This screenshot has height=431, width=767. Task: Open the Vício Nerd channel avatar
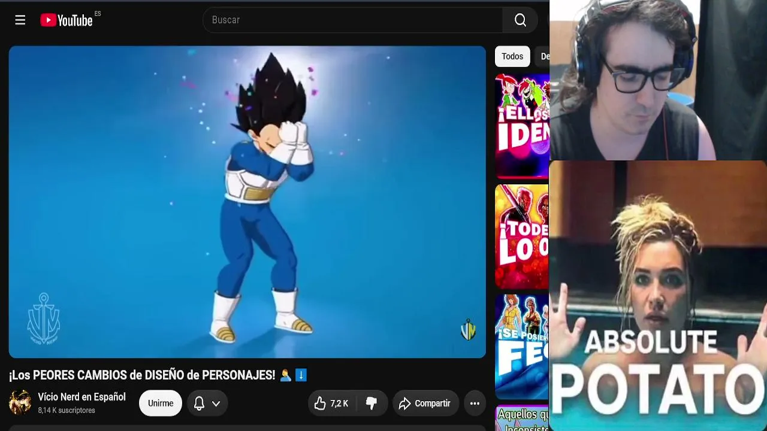pyautogui.click(x=20, y=402)
